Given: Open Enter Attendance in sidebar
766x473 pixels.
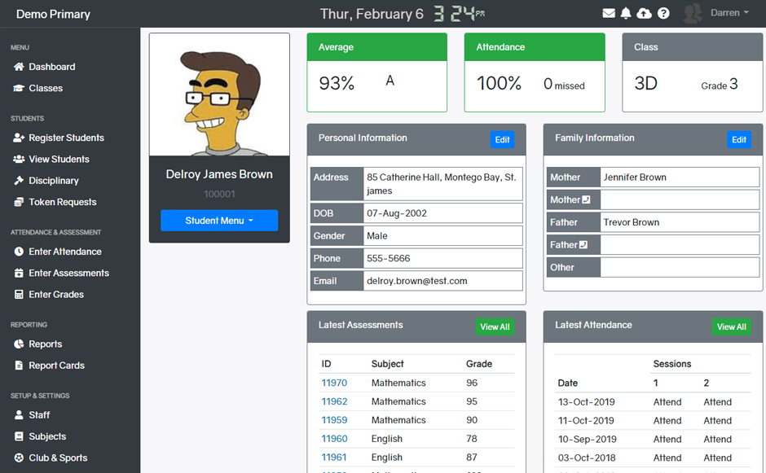Looking at the screenshot, I should coord(65,252).
